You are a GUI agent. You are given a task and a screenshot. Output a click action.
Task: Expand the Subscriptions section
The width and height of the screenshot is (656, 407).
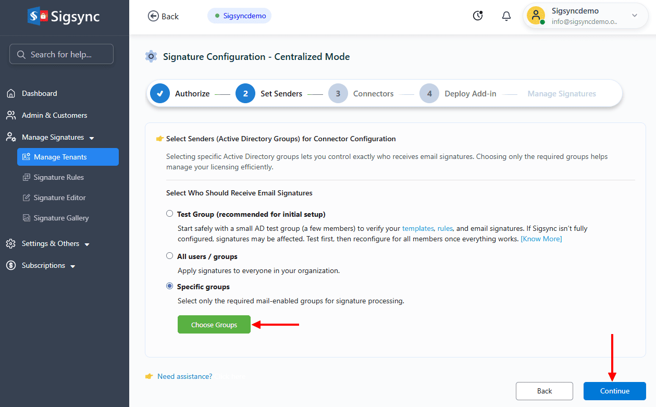pyautogui.click(x=73, y=266)
